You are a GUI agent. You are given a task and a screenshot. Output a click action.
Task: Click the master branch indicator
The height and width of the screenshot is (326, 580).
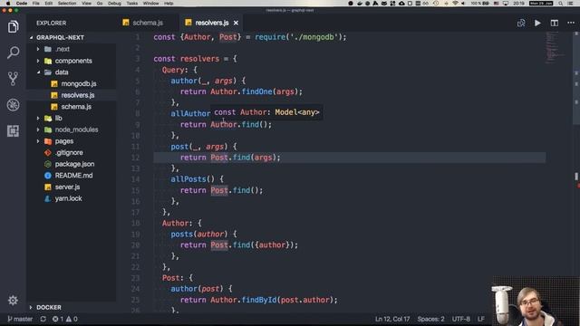click(x=20, y=319)
